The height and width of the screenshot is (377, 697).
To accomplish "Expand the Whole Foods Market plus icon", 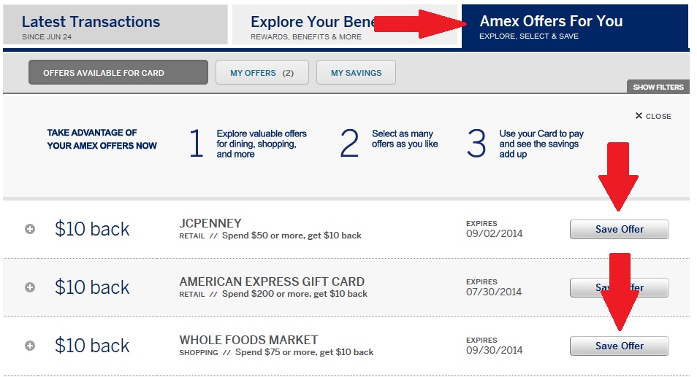I will 30,346.
